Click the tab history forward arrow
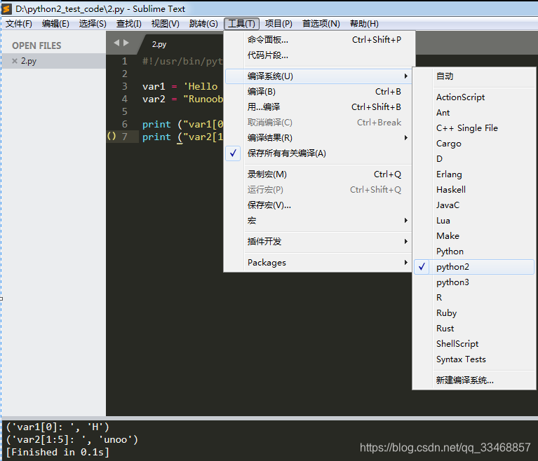 pyautogui.click(x=126, y=43)
